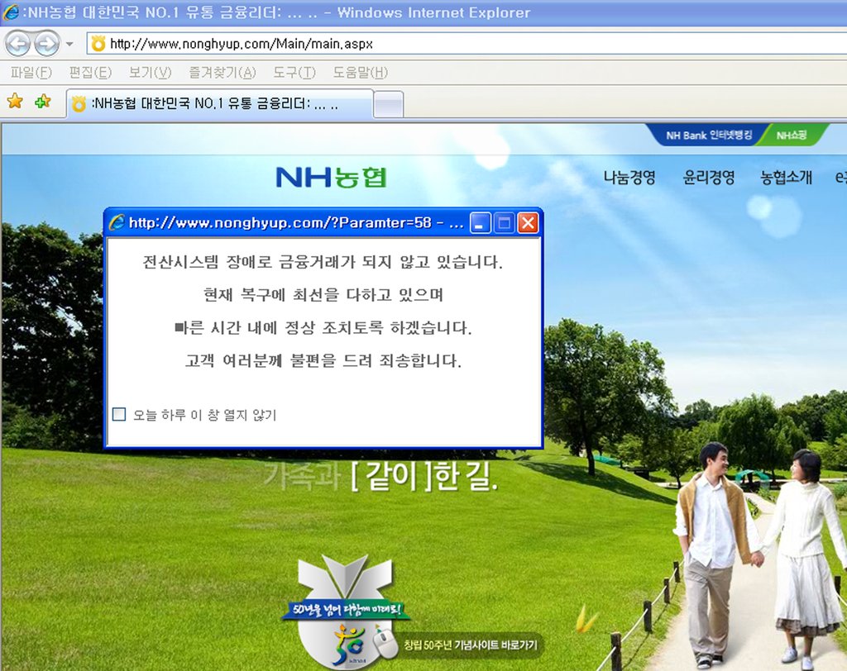Click the popup window's IE title icon
The image size is (847, 671).
[117, 222]
